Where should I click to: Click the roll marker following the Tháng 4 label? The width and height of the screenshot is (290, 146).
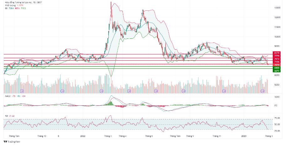[129, 91]
